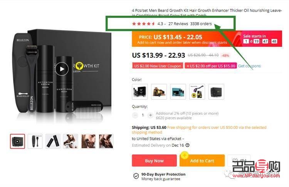Select the second thumbnail showing roller case
This screenshot has height=187, width=289.
[35, 141]
